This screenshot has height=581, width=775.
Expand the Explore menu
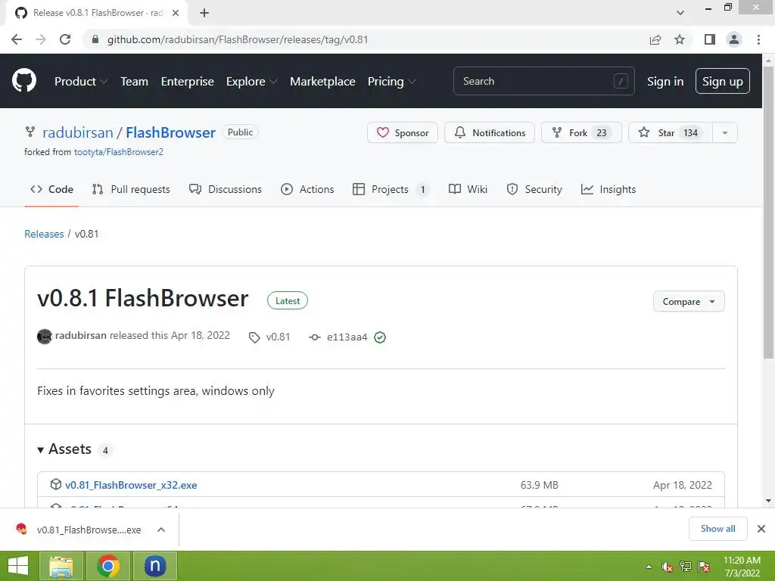coord(251,82)
